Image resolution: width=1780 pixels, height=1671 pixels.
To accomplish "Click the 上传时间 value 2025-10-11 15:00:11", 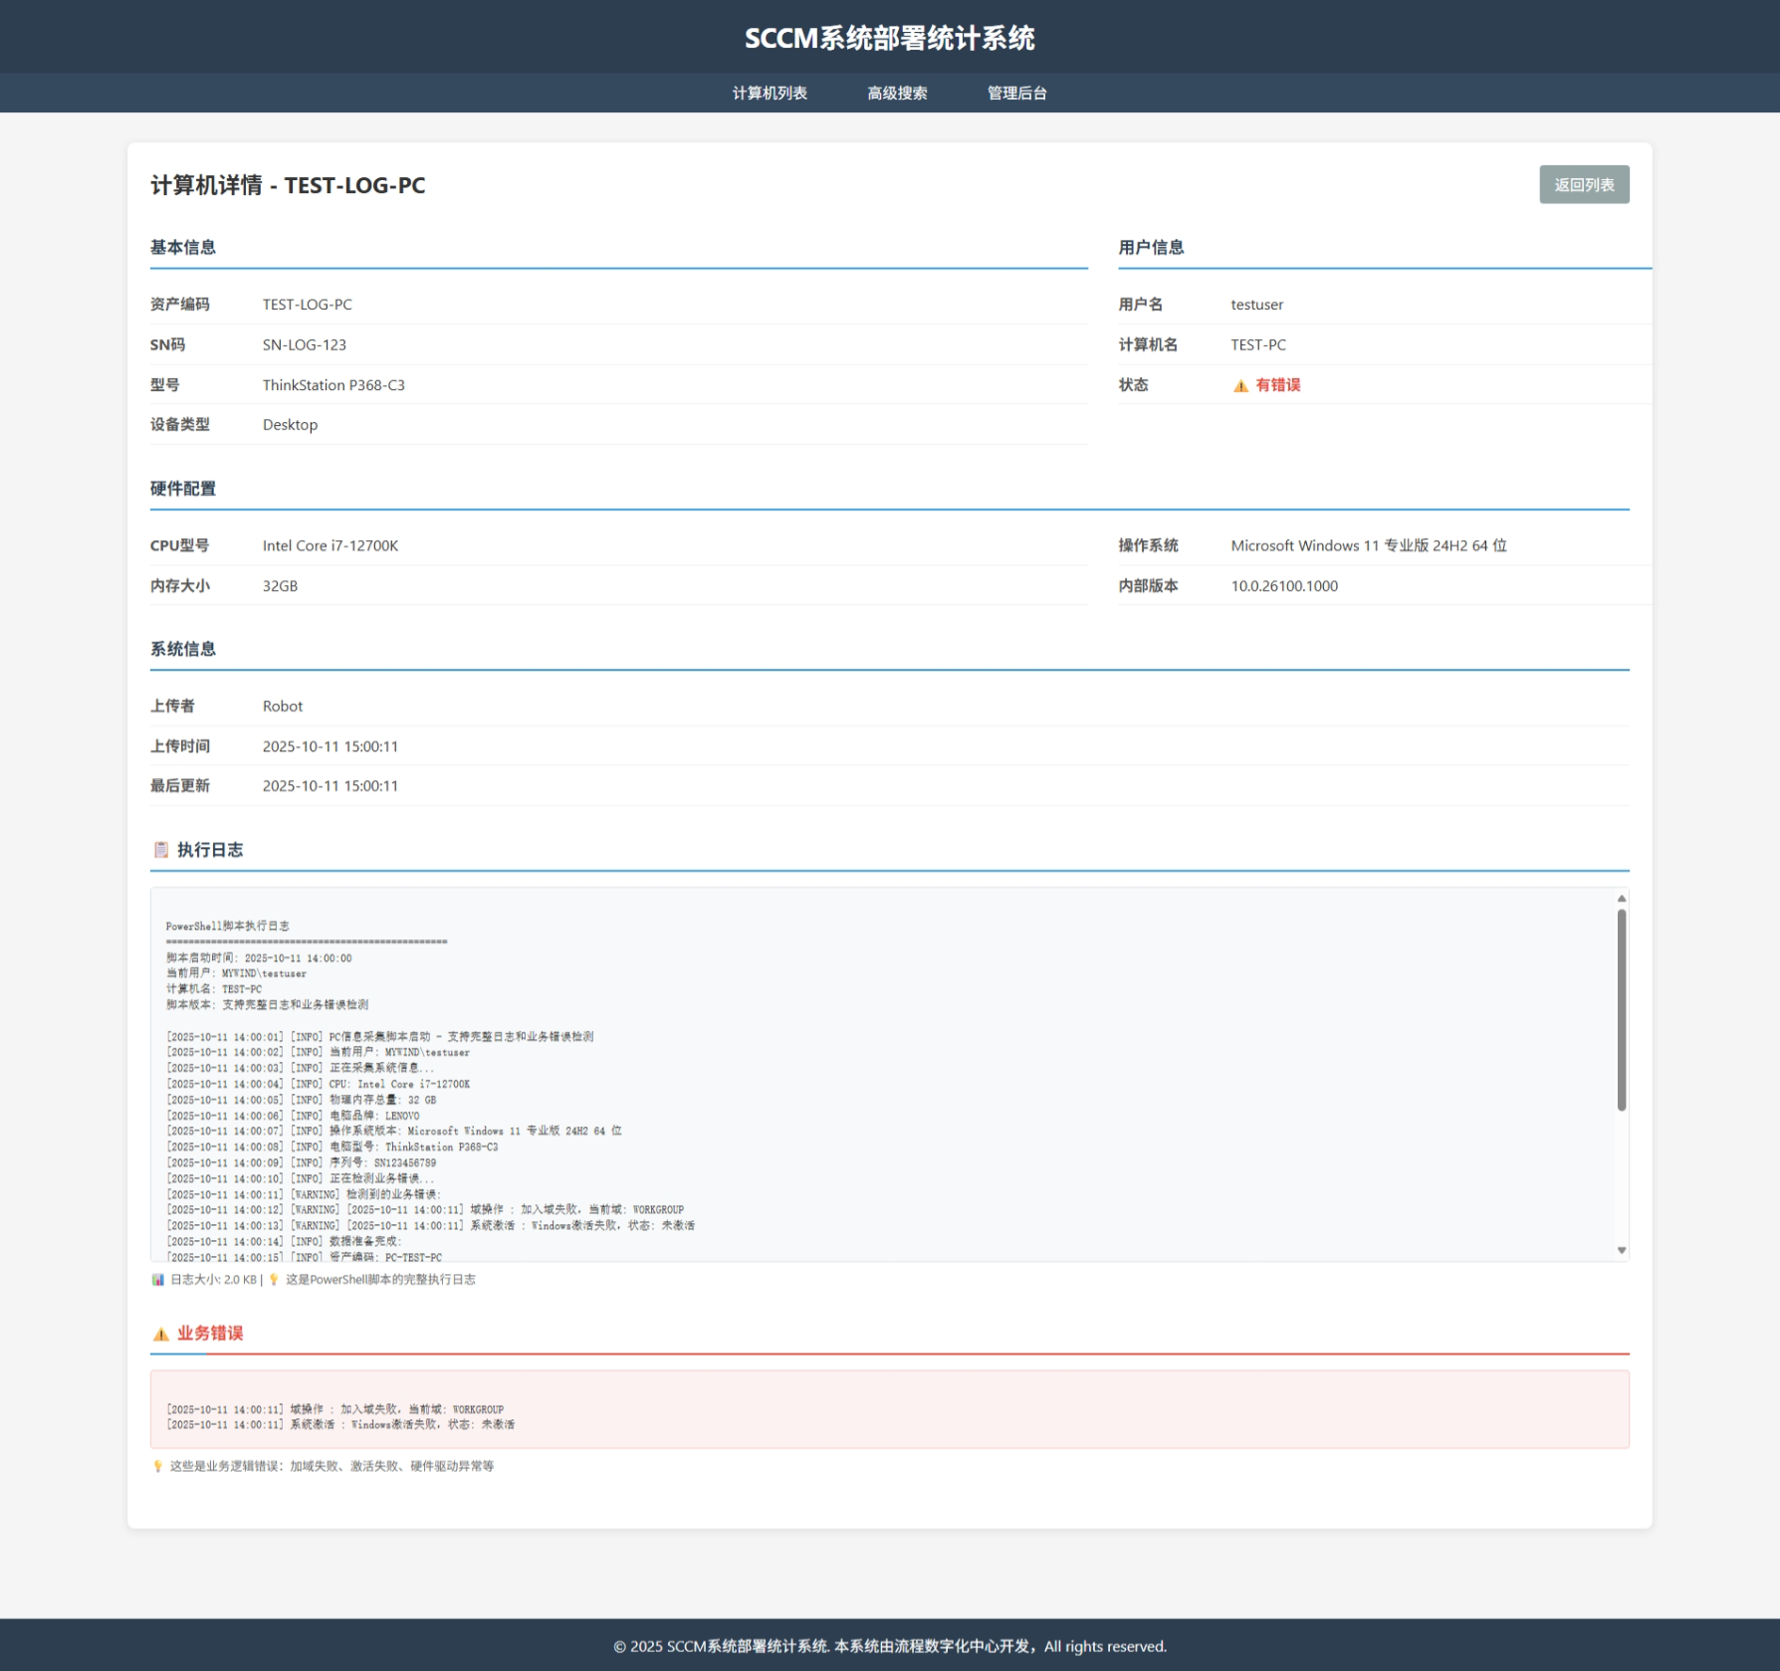I will tap(331, 746).
